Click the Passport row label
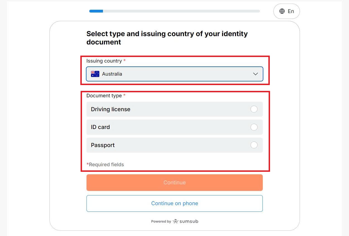 (x=102, y=145)
